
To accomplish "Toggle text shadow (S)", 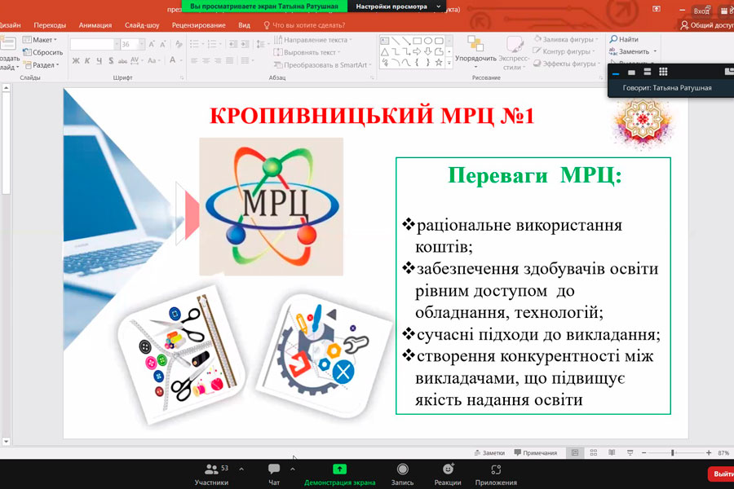I will tap(111, 60).
